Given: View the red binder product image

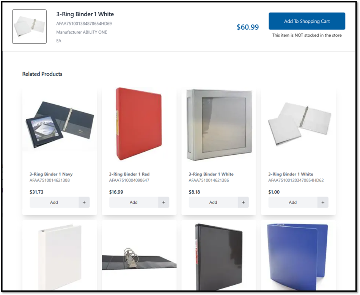Looking at the screenshot, I should 139,124.
